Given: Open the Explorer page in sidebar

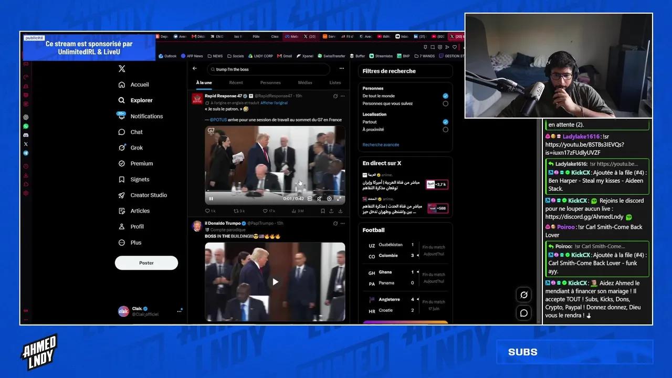Looking at the screenshot, I should click(135, 100).
